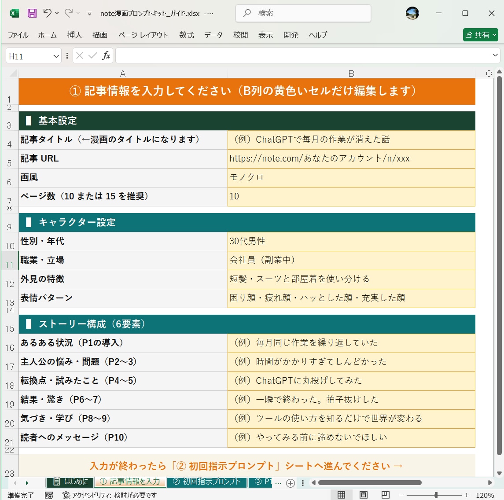The image size is (504, 500).
Task: Click the search box
Action: 303,13
